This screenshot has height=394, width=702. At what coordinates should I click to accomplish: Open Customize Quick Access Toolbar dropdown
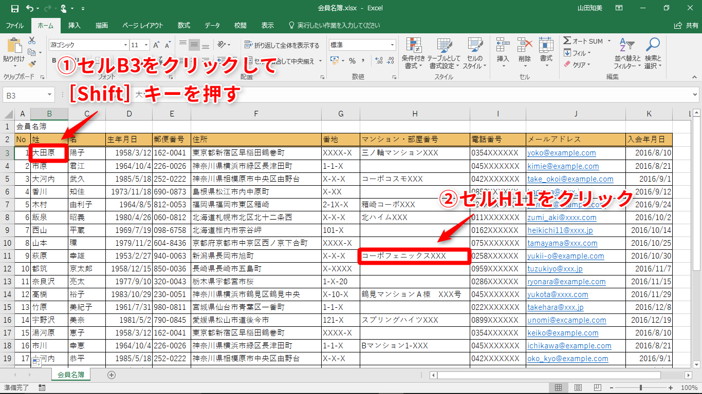point(83,8)
